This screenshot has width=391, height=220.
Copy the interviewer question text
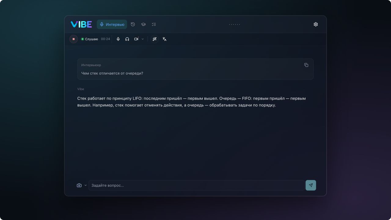coord(306,65)
